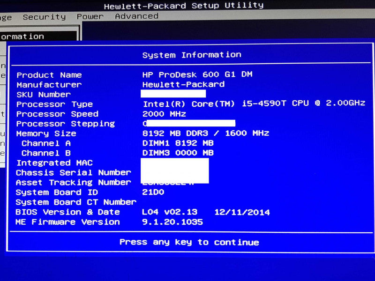Select the 'Processor Type' label
Viewport: 375px width, 281px height.
click(x=54, y=104)
